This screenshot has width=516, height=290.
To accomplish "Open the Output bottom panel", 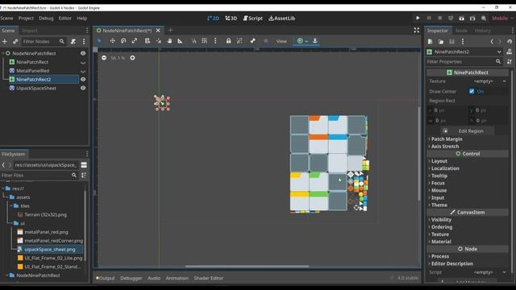I will tap(106, 278).
